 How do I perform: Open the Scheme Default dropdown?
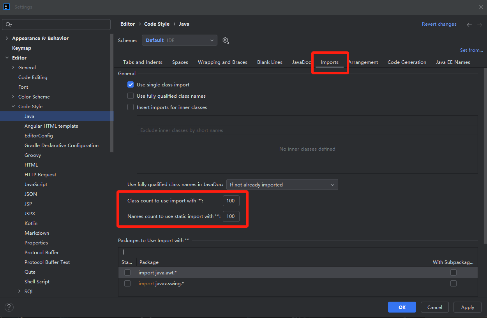[x=180, y=40]
